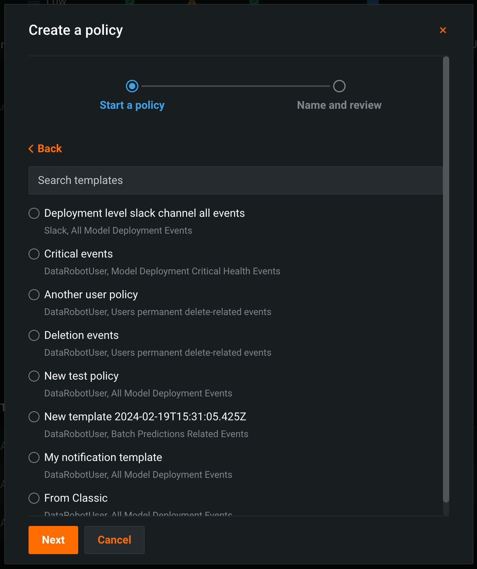The height and width of the screenshot is (569, 477).
Task: Select the Critical events template radio
Action: click(34, 254)
